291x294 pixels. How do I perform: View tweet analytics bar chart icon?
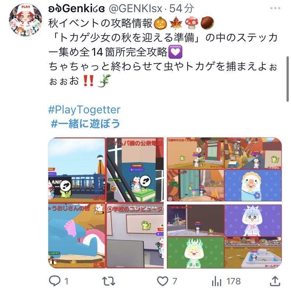click(x=216, y=281)
